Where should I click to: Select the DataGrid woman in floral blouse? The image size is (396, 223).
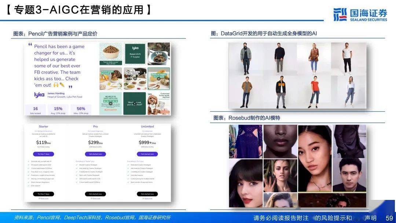pyautogui.click(x=313, y=59)
